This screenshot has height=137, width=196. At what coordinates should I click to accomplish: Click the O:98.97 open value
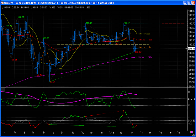click(x=44, y=8)
